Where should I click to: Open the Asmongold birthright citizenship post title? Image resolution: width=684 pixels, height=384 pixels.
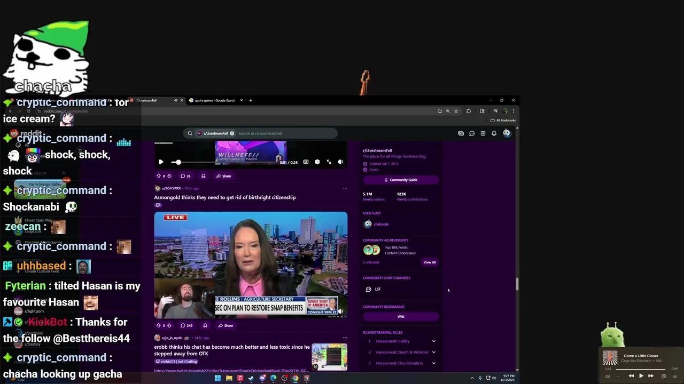click(x=225, y=197)
